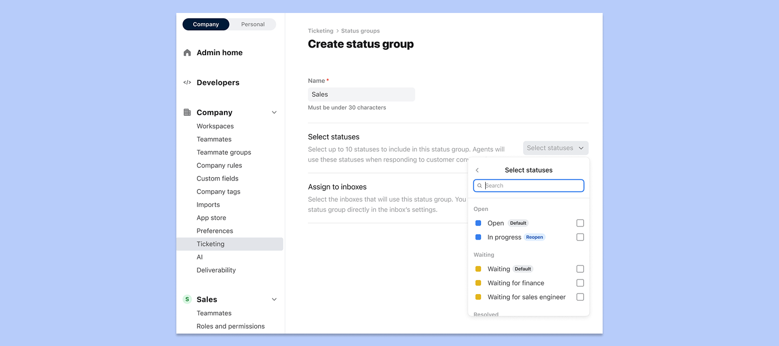Click the blue swatch next to Open

point(478,223)
